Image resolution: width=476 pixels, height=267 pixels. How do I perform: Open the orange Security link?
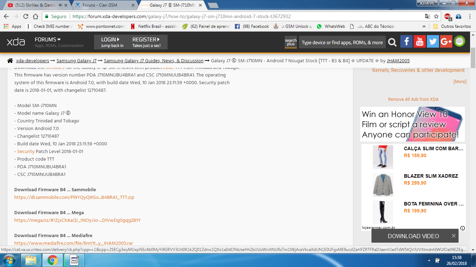tap(26, 152)
